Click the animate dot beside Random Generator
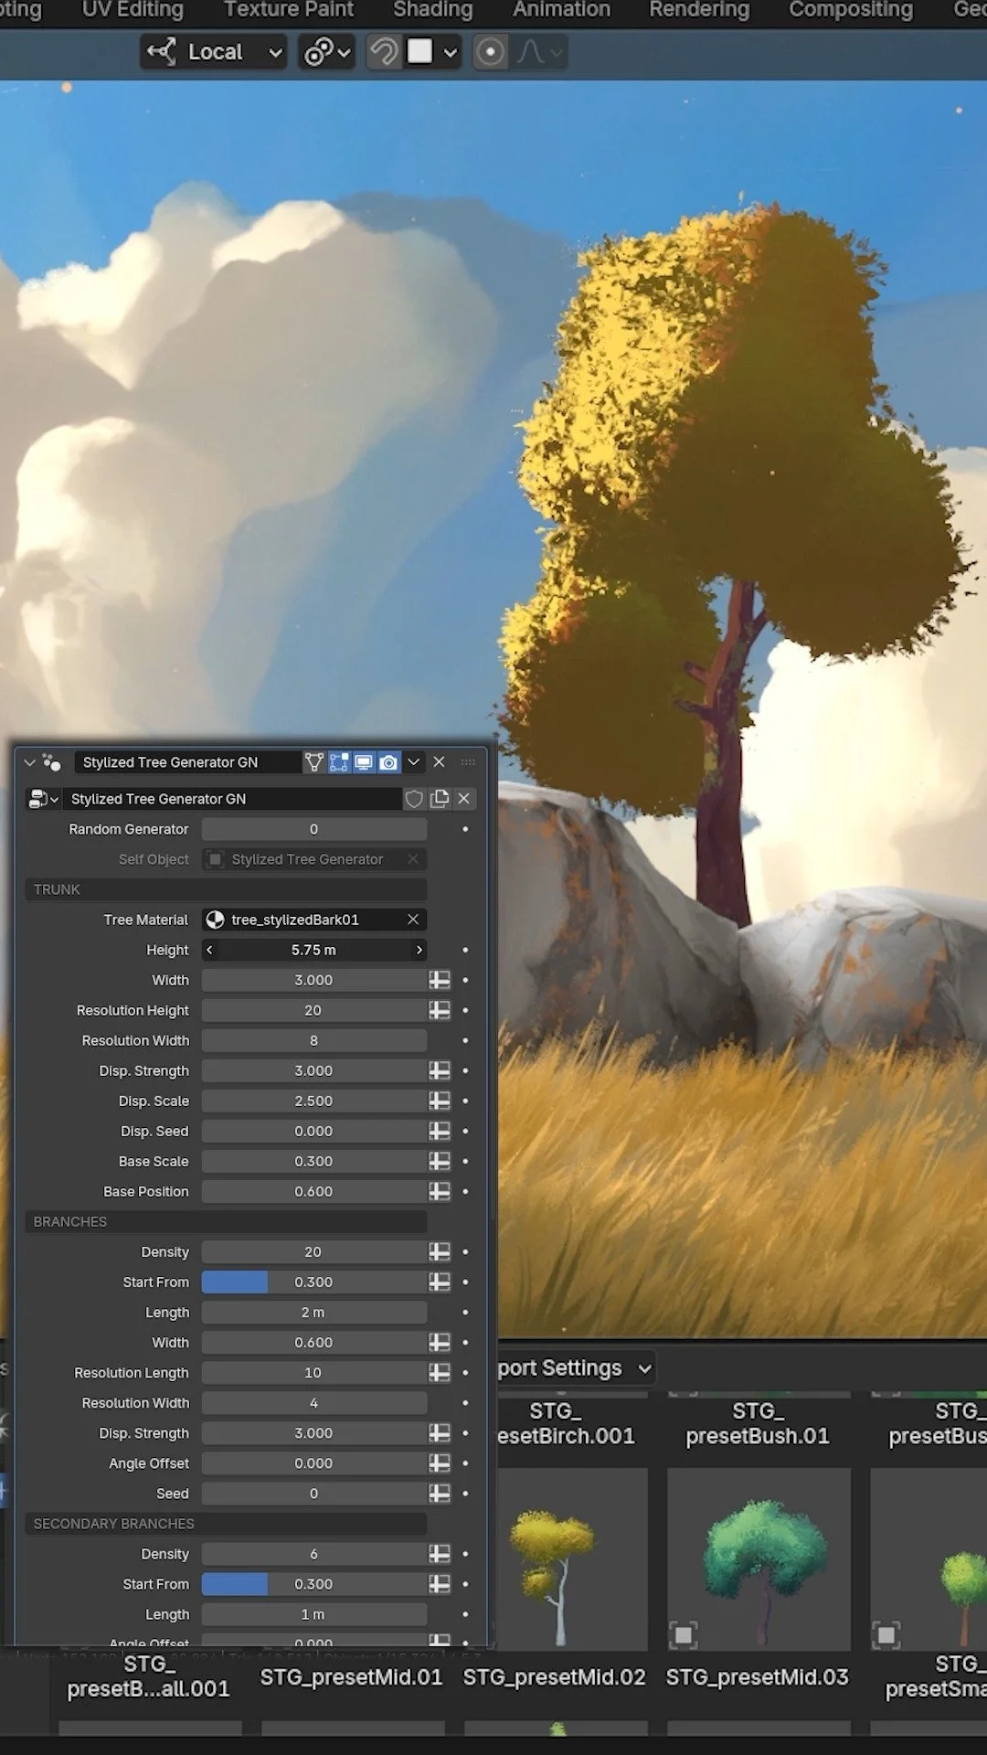This screenshot has height=1755, width=987. [465, 829]
